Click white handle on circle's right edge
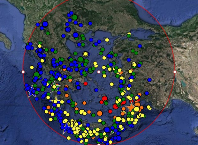 coord(175,72)
